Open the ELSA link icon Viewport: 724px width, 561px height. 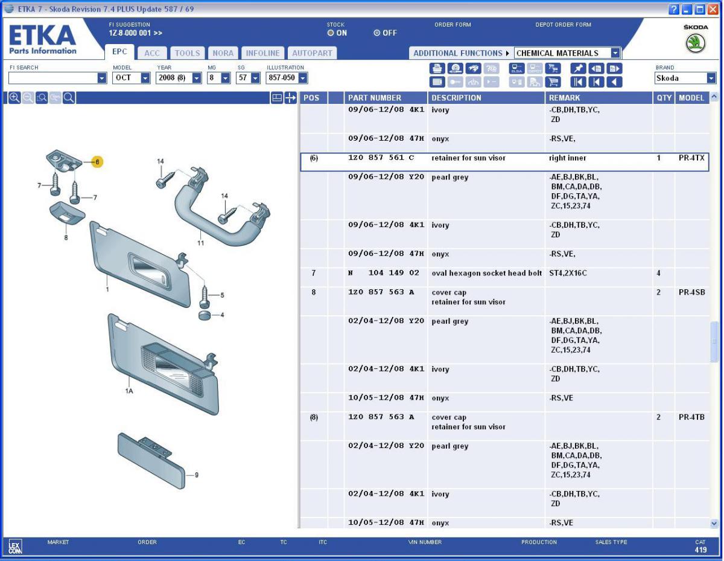(x=516, y=69)
